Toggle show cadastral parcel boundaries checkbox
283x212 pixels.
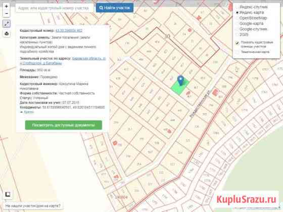(x=237, y=43)
